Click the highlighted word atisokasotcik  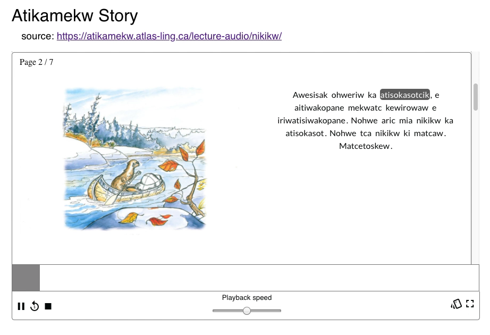(404, 95)
